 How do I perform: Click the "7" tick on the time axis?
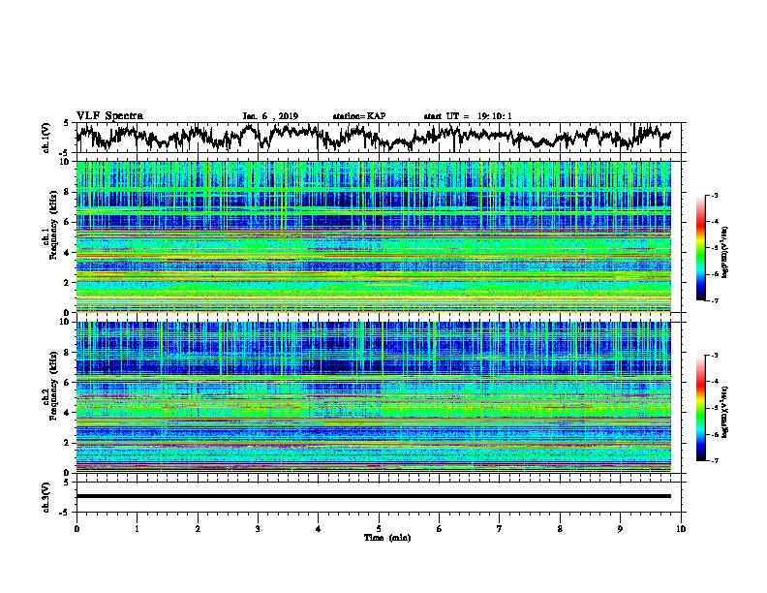click(x=500, y=529)
